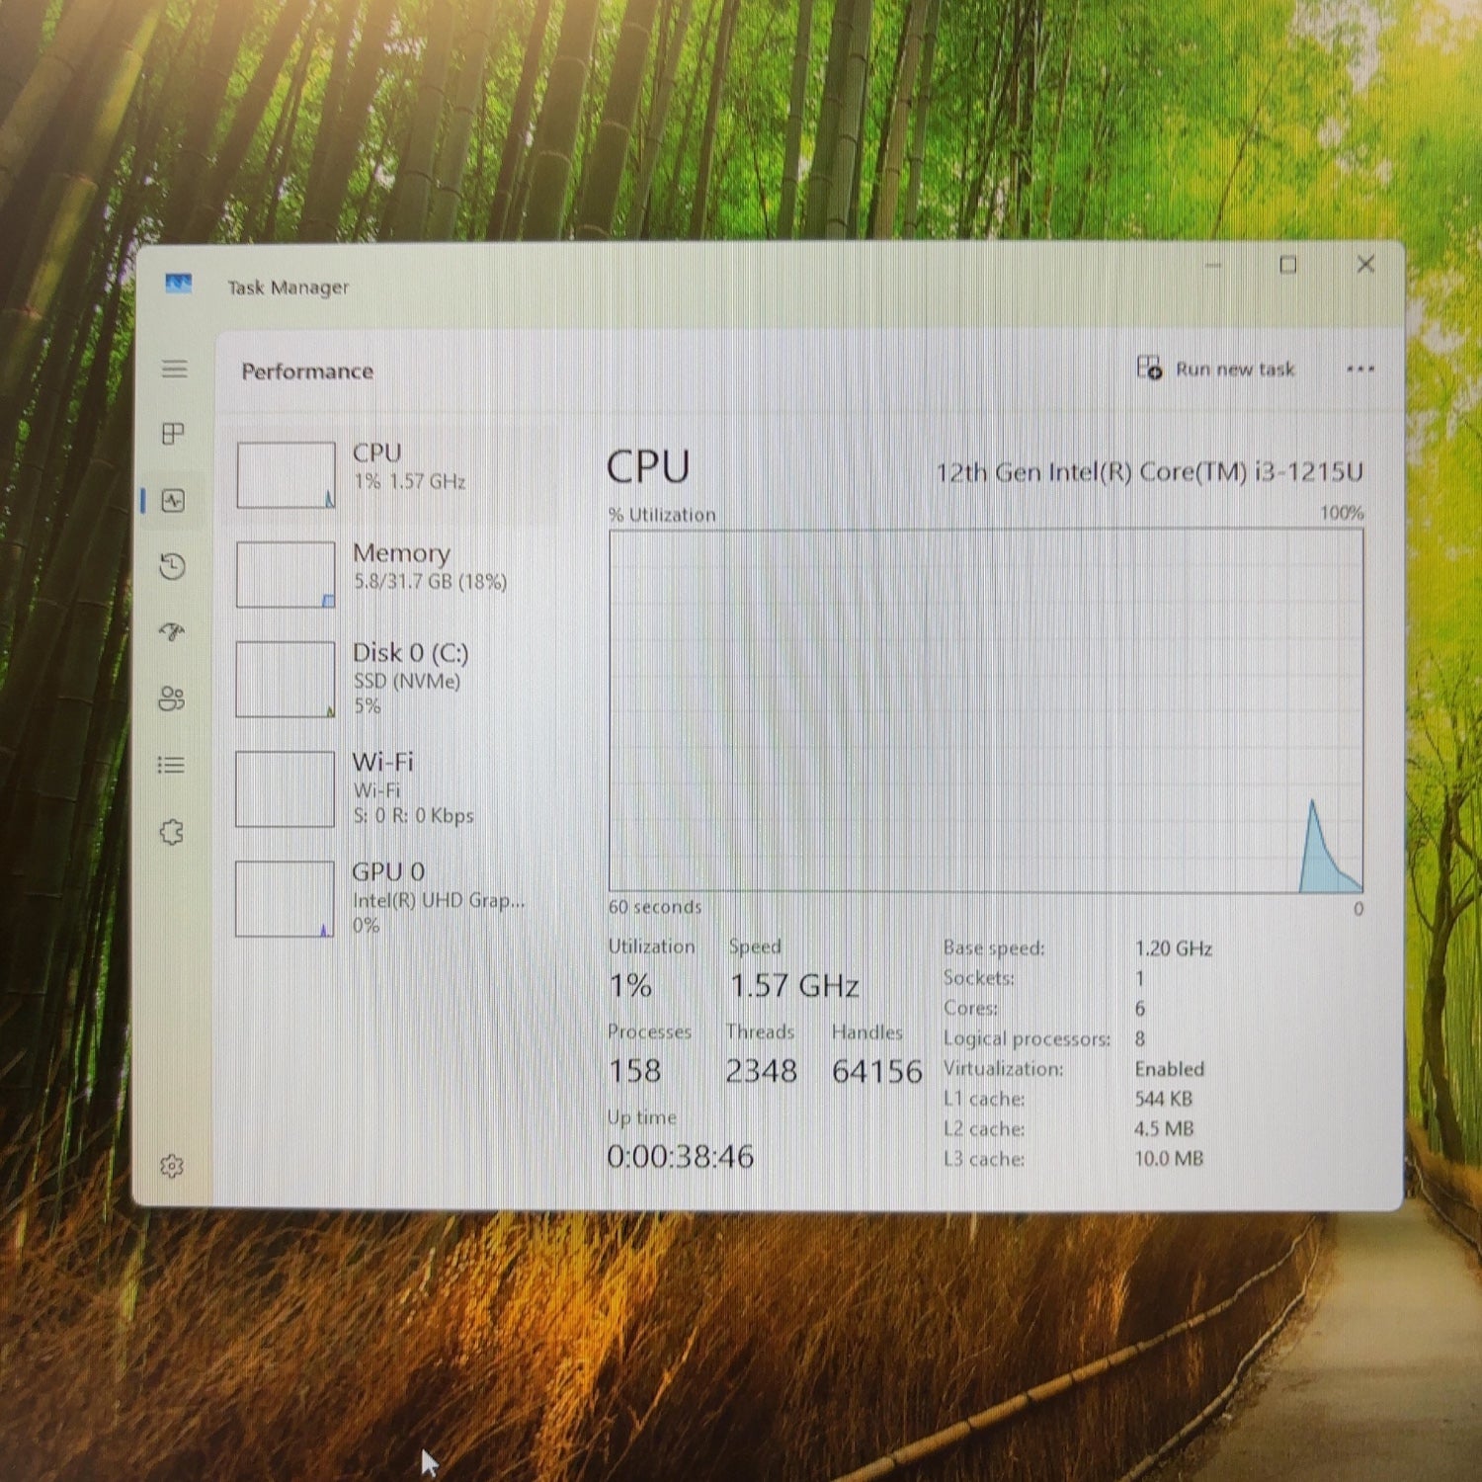Open the Details page icon
The width and height of the screenshot is (1482, 1482).
[x=171, y=765]
